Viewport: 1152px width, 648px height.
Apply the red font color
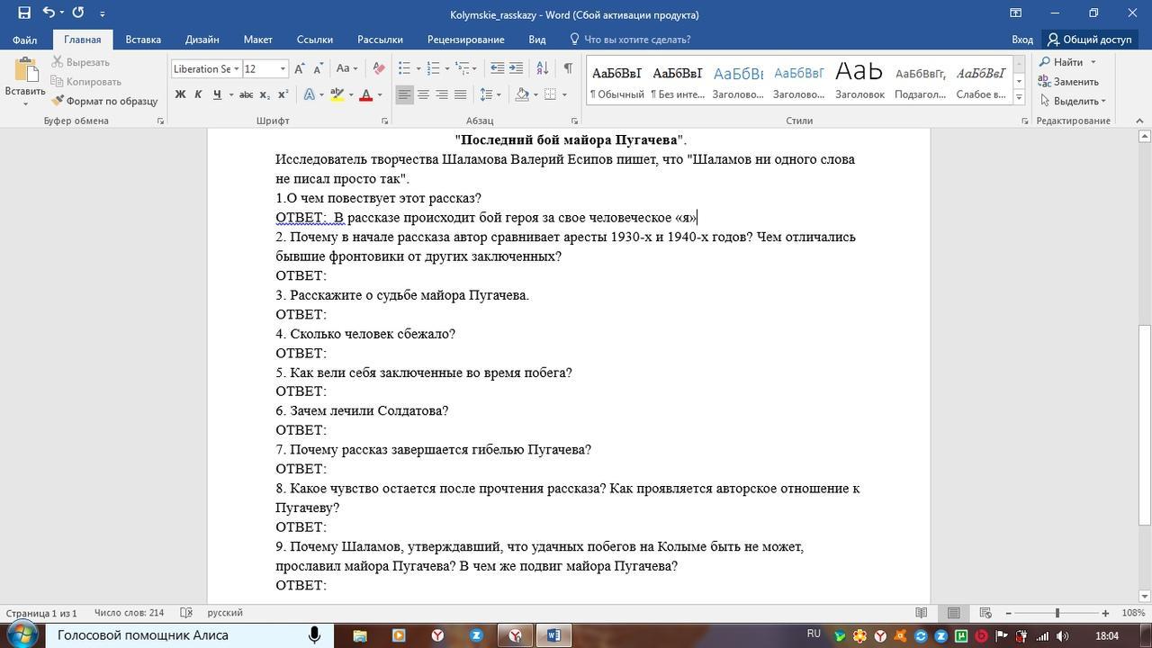pyautogui.click(x=365, y=94)
